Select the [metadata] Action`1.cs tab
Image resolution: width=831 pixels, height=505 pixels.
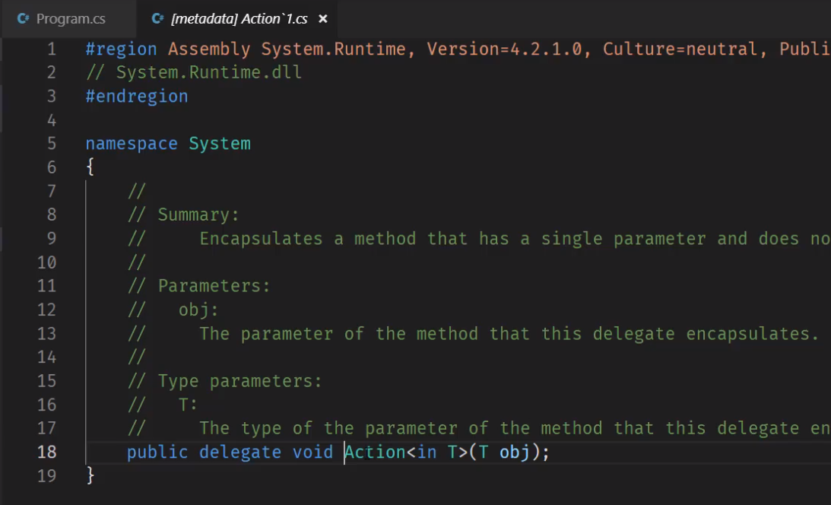click(x=239, y=19)
